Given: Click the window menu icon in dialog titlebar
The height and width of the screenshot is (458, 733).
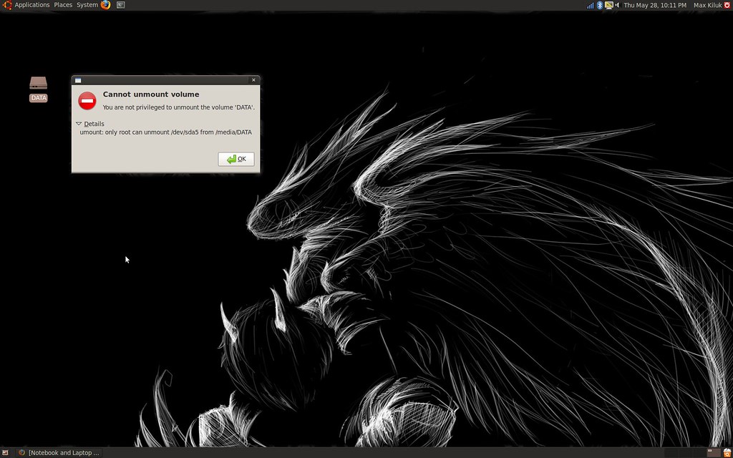Looking at the screenshot, I should (78, 80).
